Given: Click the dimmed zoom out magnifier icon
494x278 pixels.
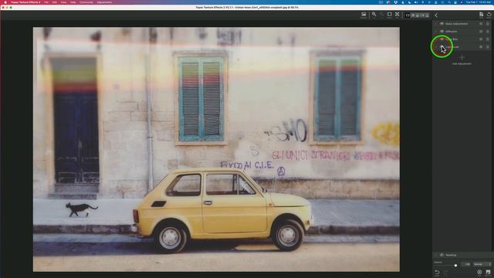Looking at the screenshot, I should tap(382, 15).
